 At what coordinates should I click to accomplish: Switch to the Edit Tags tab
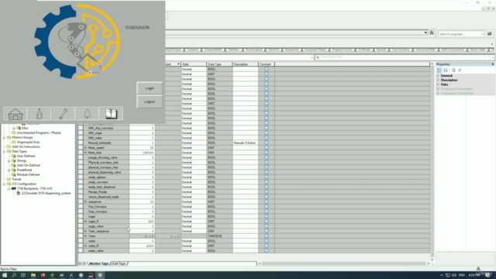click(119, 263)
